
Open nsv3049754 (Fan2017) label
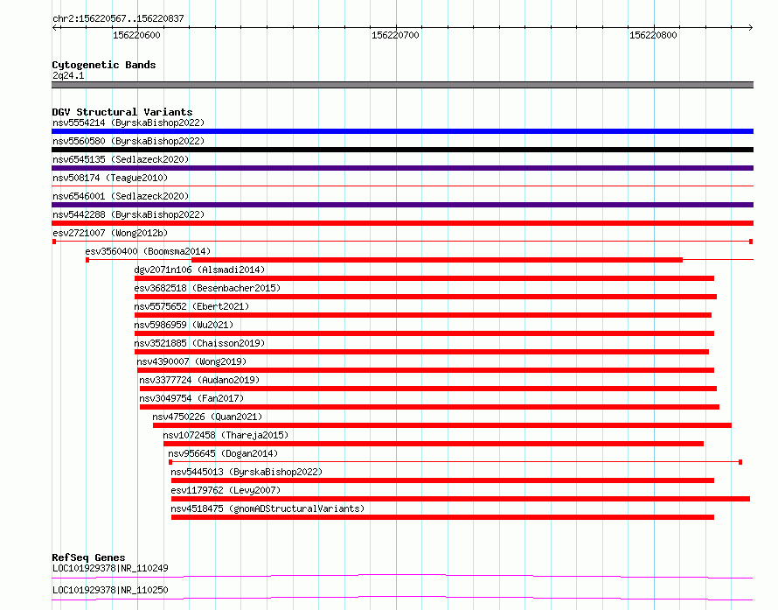[x=191, y=398]
